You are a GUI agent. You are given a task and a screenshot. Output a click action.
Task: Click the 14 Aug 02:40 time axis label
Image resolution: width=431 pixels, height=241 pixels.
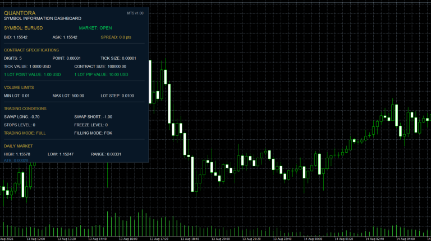click(374, 239)
